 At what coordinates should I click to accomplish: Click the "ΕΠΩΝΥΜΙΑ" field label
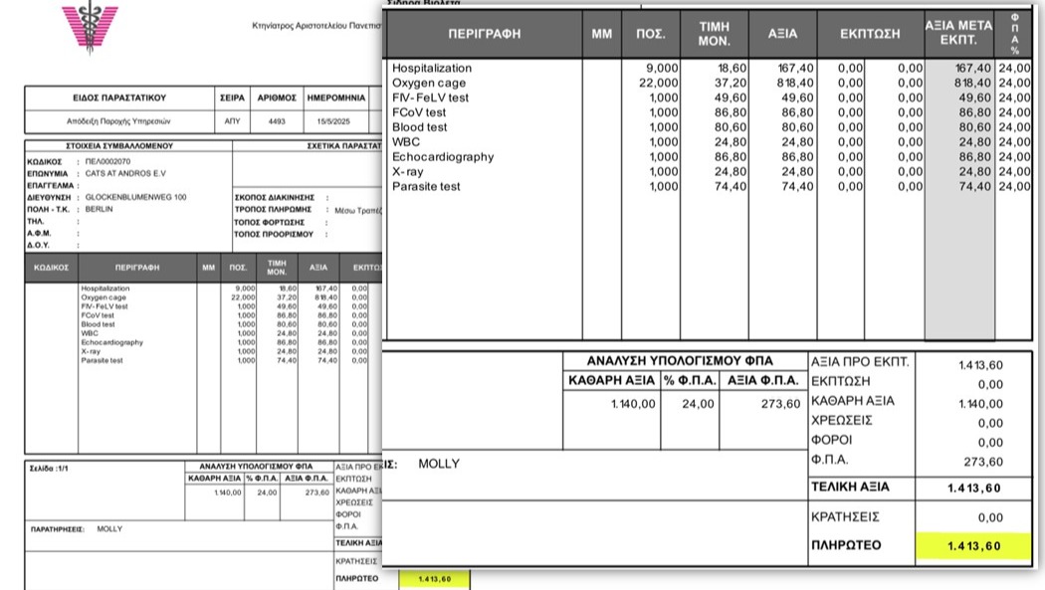(x=48, y=174)
